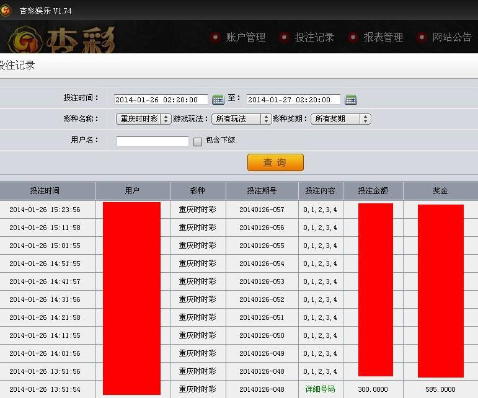Screen dimensions: 478x398
Task: Click red bullet icon beside 报表管理
Action: pos(353,37)
